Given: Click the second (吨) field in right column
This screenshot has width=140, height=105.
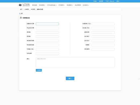Looking at the screenshot, I should 103,28.
